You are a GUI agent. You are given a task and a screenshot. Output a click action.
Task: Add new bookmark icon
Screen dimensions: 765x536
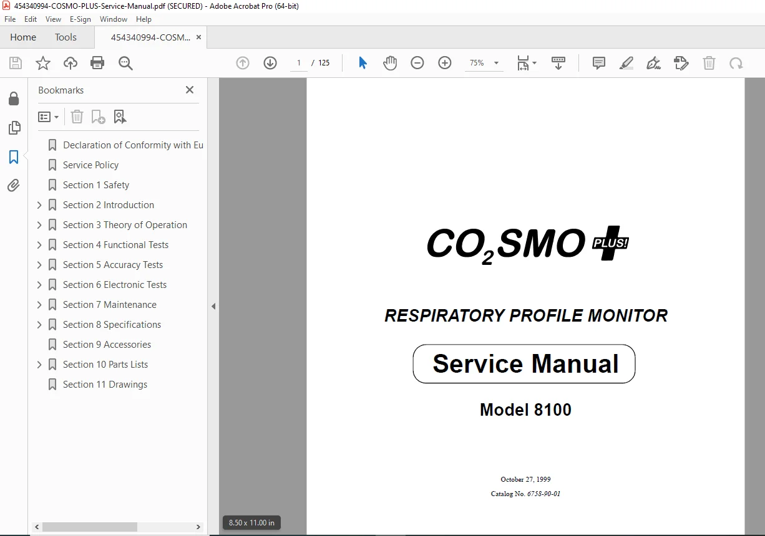coord(98,117)
